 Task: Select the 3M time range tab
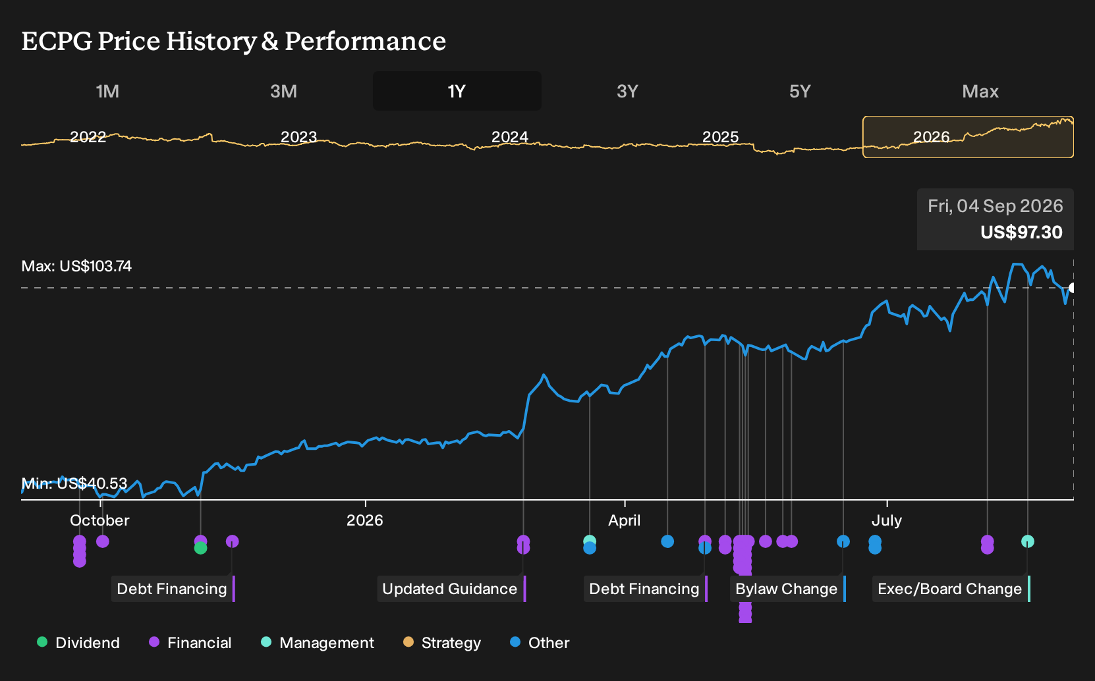point(283,91)
